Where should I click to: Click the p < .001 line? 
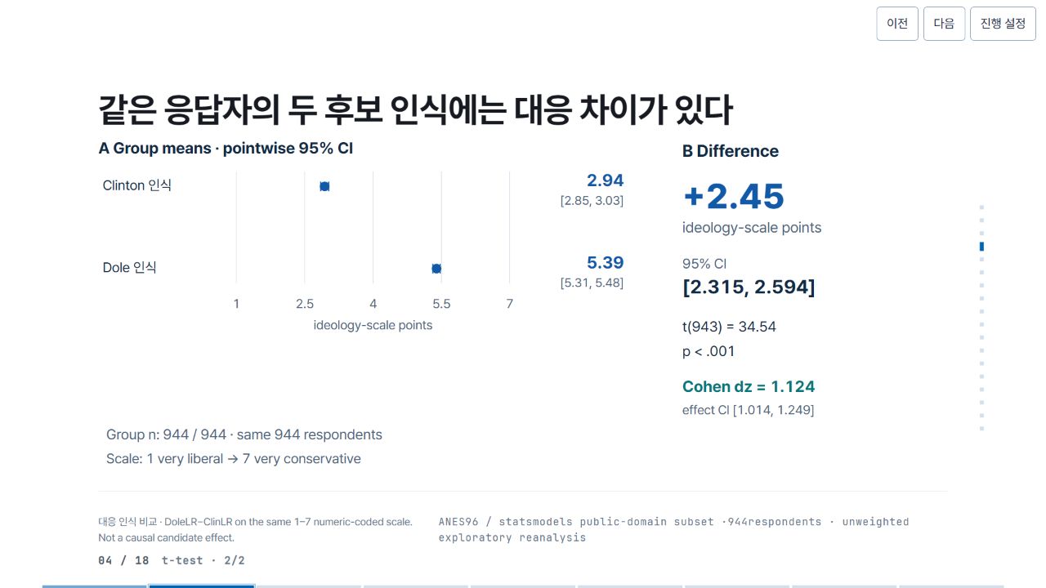tap(709, 352)
